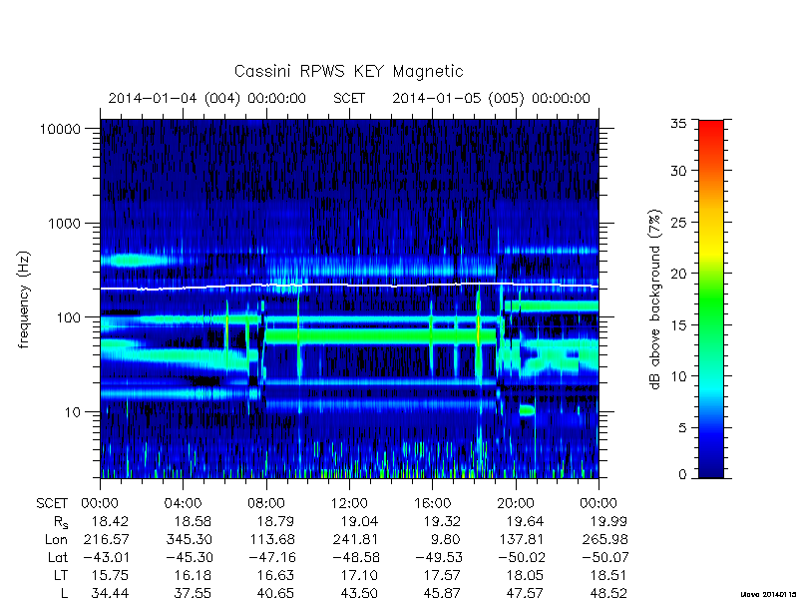Click local time value 17.10
798x599 pixels.
[359, 575]
